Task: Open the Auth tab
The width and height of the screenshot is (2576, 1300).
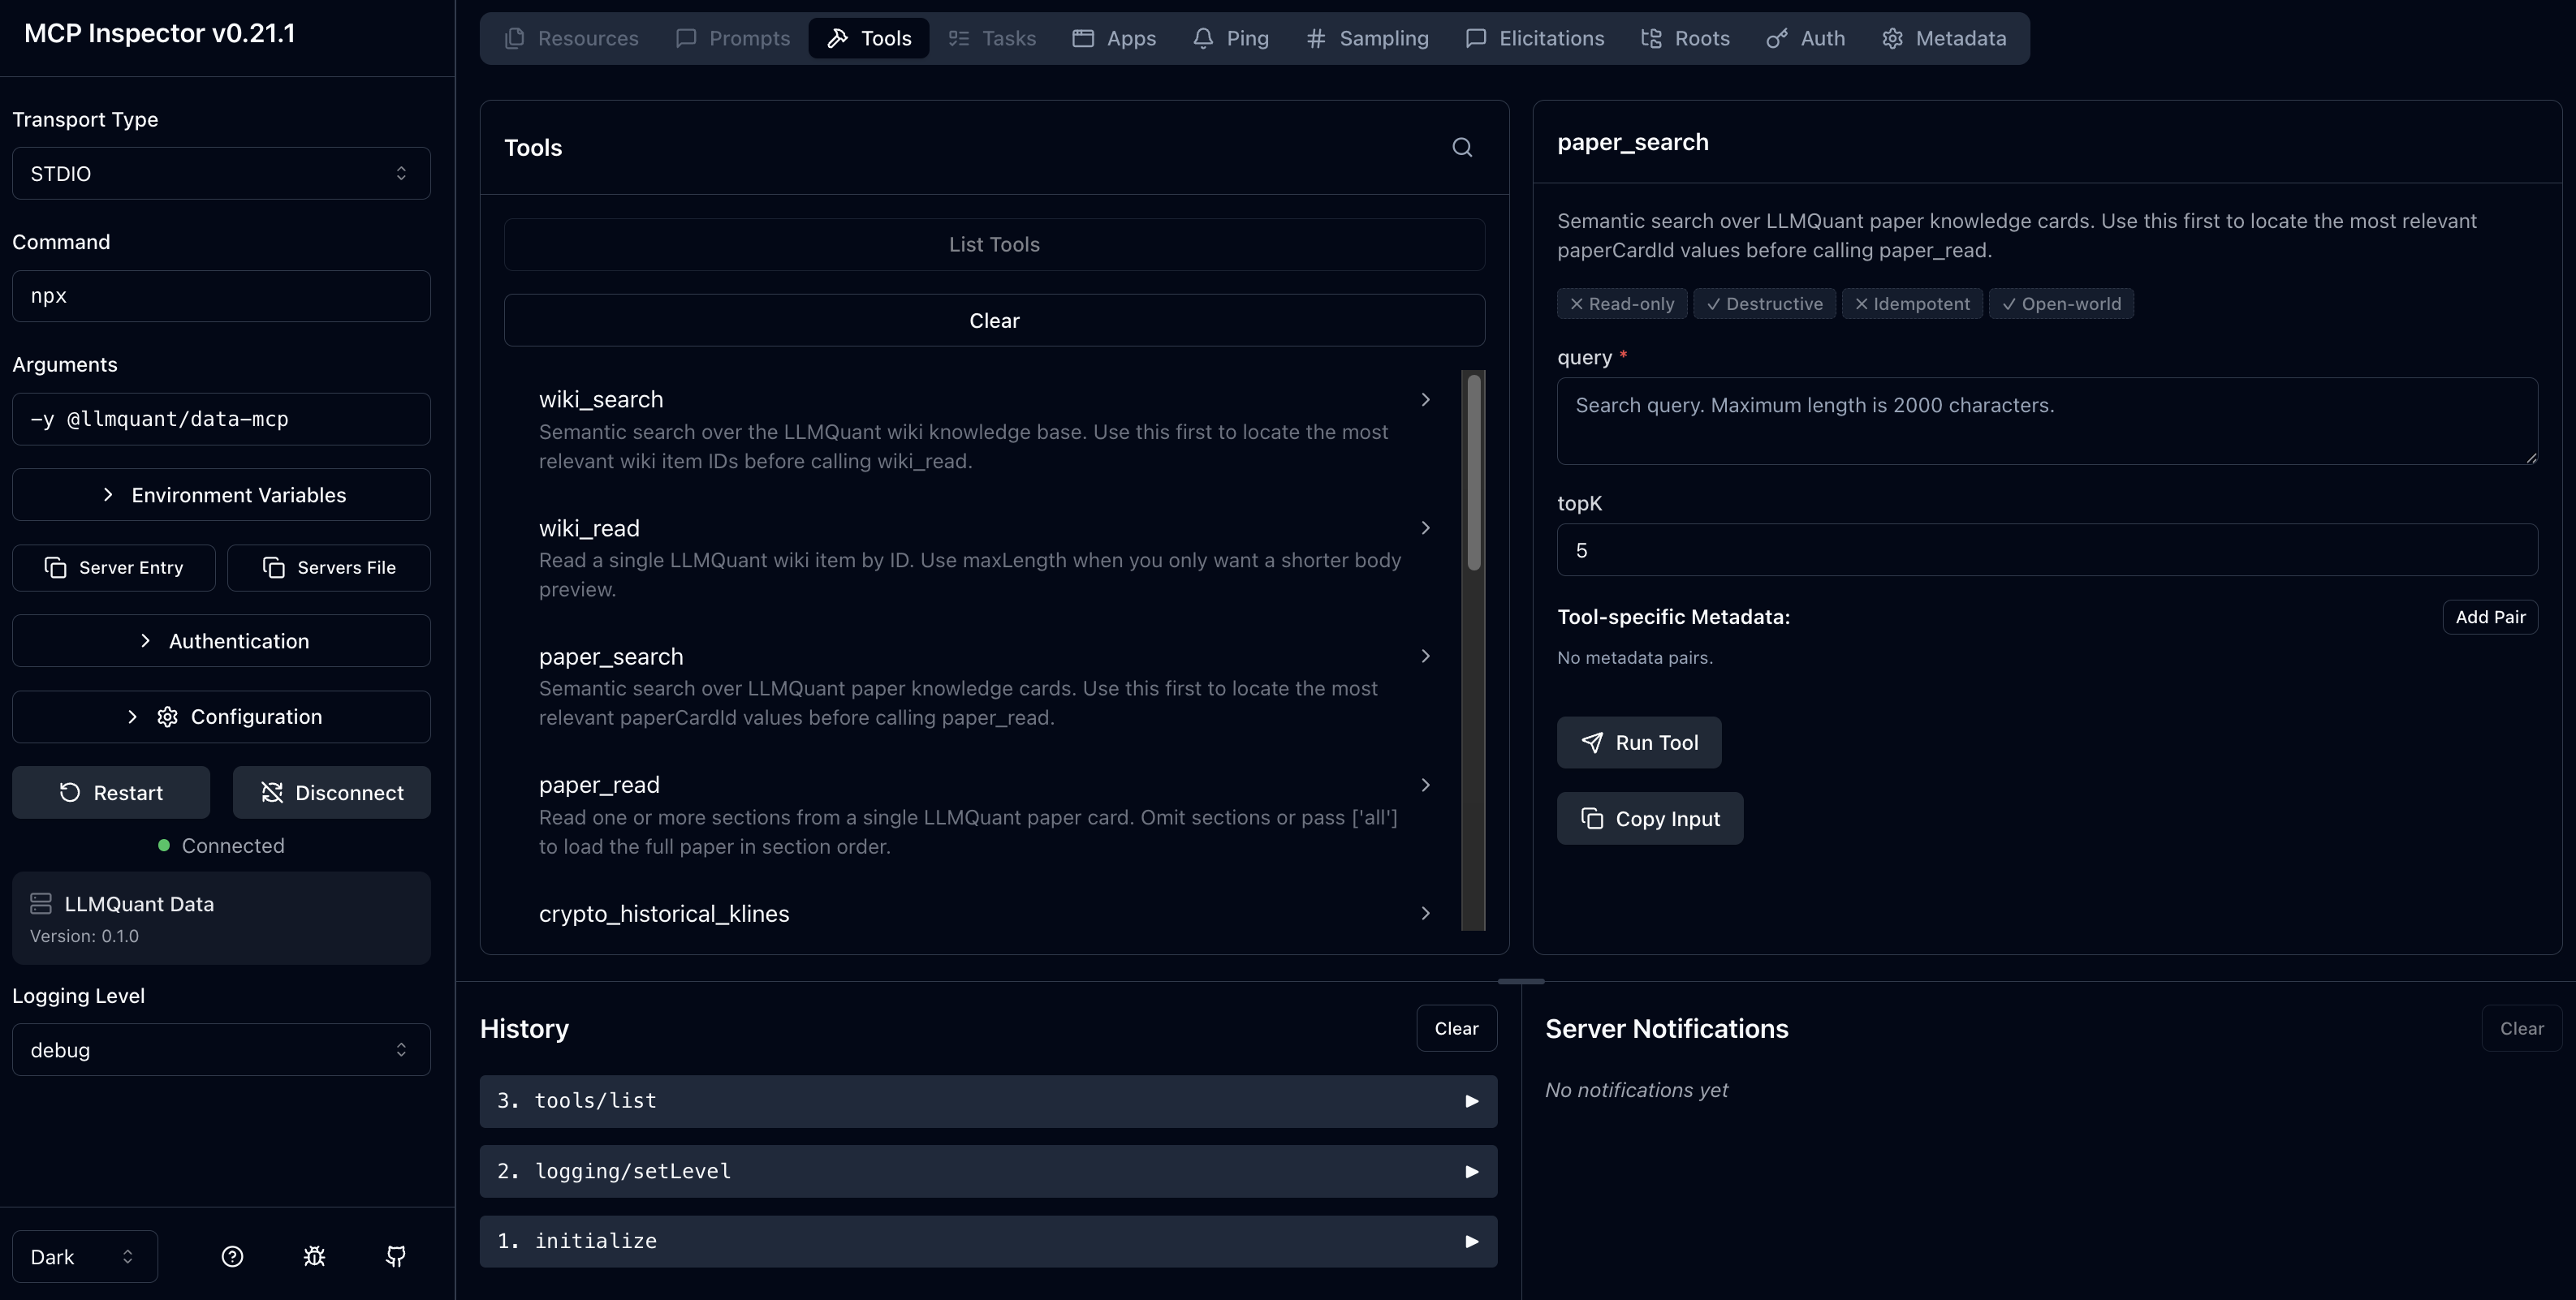Action: [1806, 38]
